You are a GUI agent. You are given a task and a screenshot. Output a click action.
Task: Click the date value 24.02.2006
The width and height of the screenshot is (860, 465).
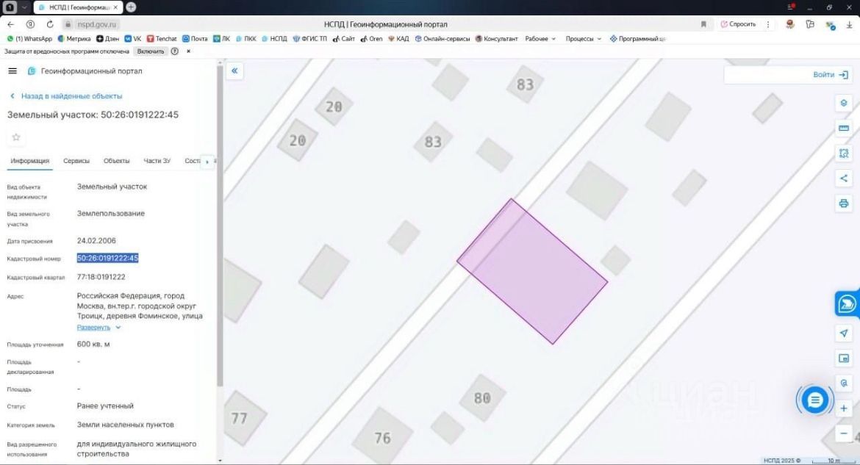[96, 241]
